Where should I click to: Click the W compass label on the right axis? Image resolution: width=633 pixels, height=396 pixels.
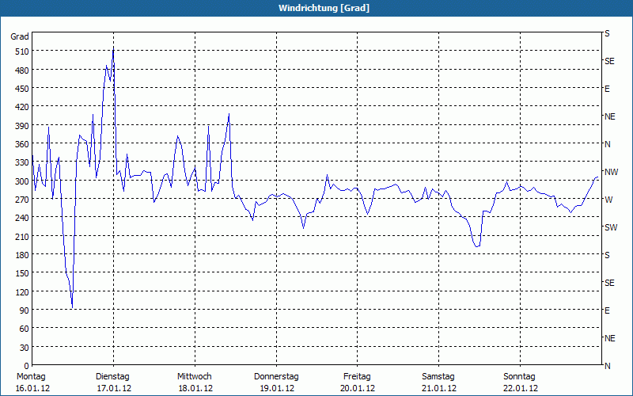[608, 200]
